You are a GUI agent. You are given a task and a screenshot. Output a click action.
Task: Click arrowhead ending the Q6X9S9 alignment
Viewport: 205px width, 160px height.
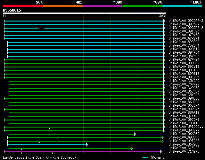coord(135,134)
